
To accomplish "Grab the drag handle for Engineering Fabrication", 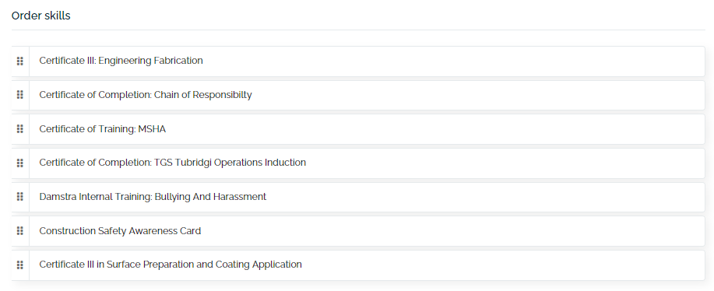I will pyautogui.click(x=20, y=61).
